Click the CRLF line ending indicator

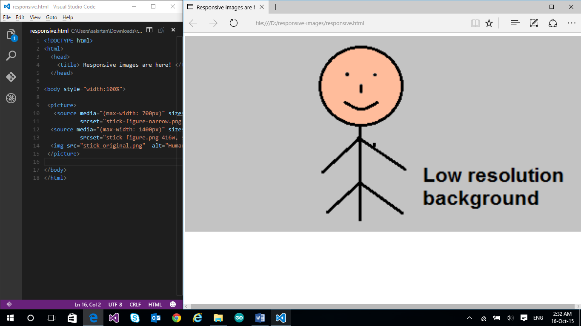click(x=135, y=304)
